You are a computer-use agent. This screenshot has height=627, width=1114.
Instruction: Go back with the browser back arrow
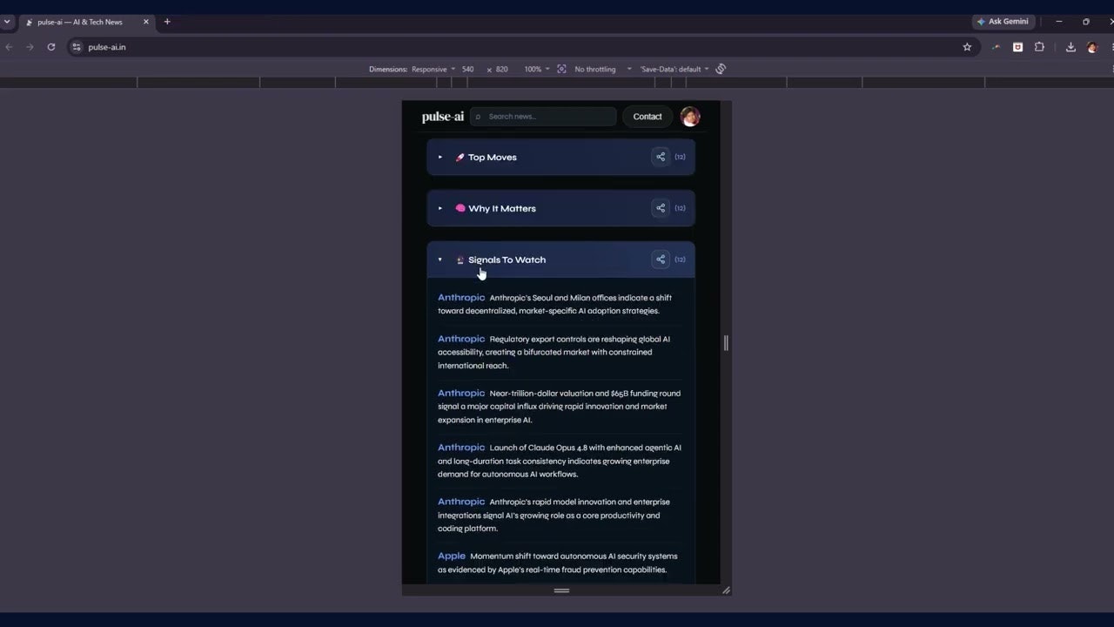9,47
